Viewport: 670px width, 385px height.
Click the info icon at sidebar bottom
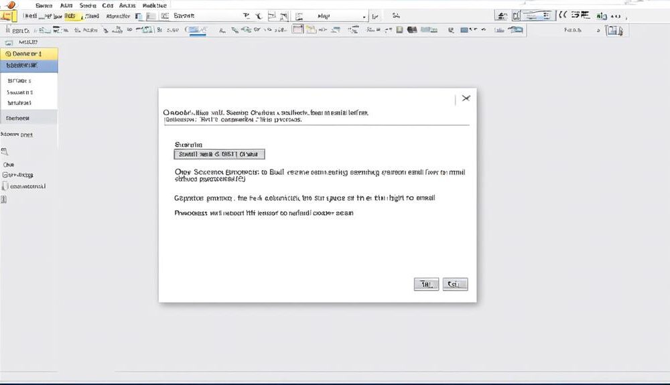4,200
